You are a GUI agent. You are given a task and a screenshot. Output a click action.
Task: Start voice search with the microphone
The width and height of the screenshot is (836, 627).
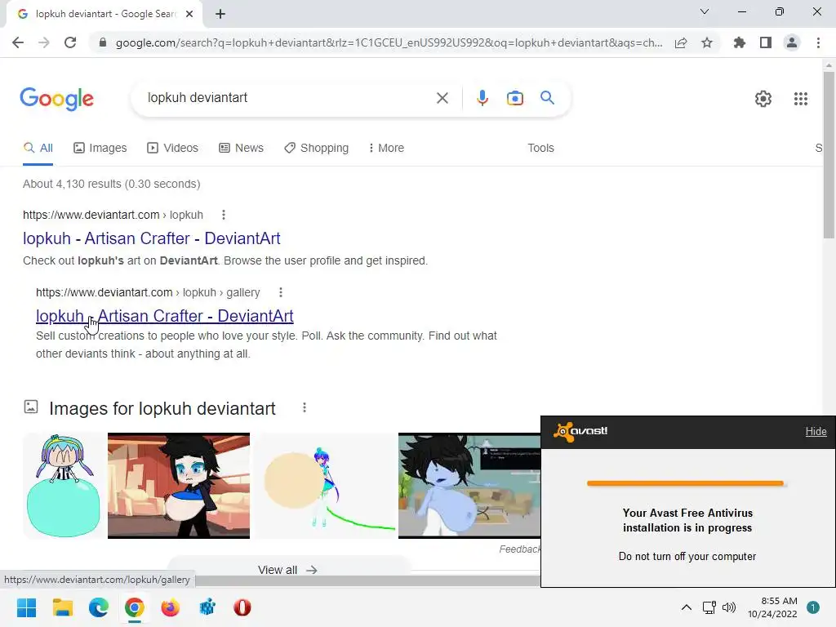point(482,98)
